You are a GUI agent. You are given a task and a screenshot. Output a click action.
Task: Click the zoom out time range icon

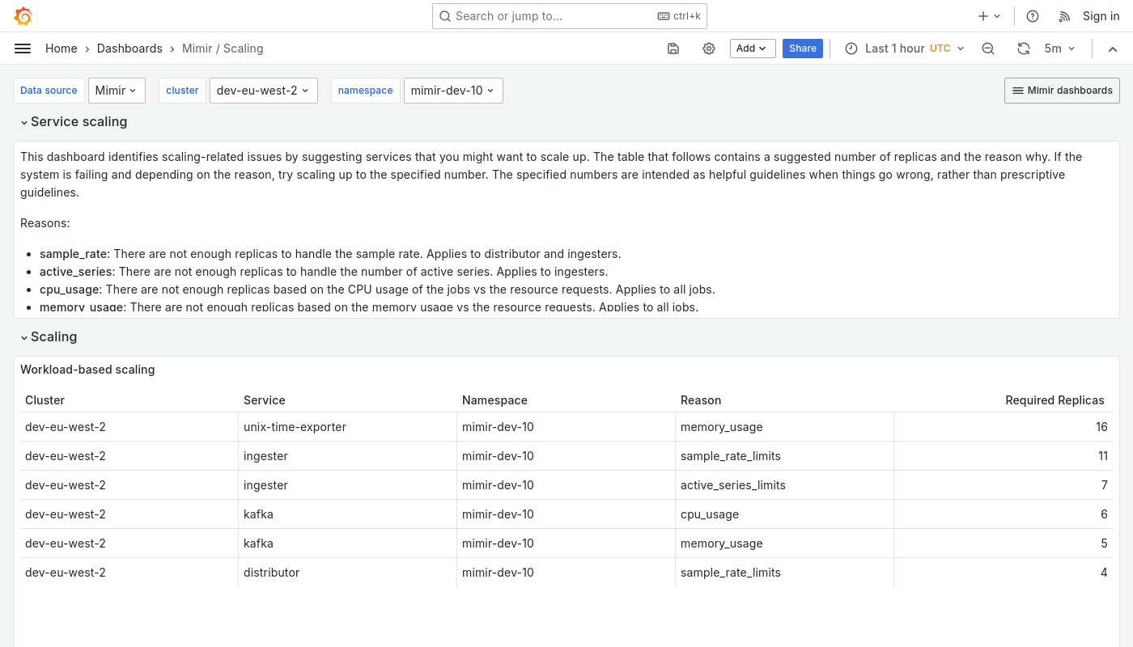pos(988,49)
